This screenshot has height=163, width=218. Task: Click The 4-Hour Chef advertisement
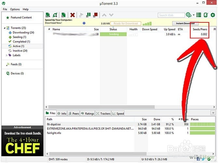click(22, 143)
